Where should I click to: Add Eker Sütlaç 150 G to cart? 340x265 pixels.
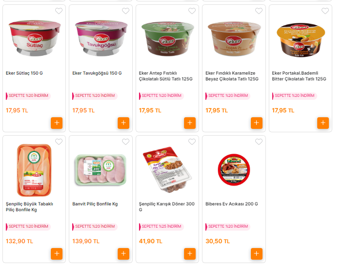point(57,123)
